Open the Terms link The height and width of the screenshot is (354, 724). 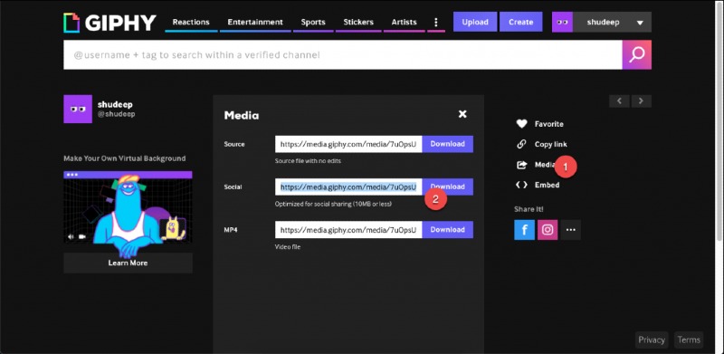tap(689, 340)
